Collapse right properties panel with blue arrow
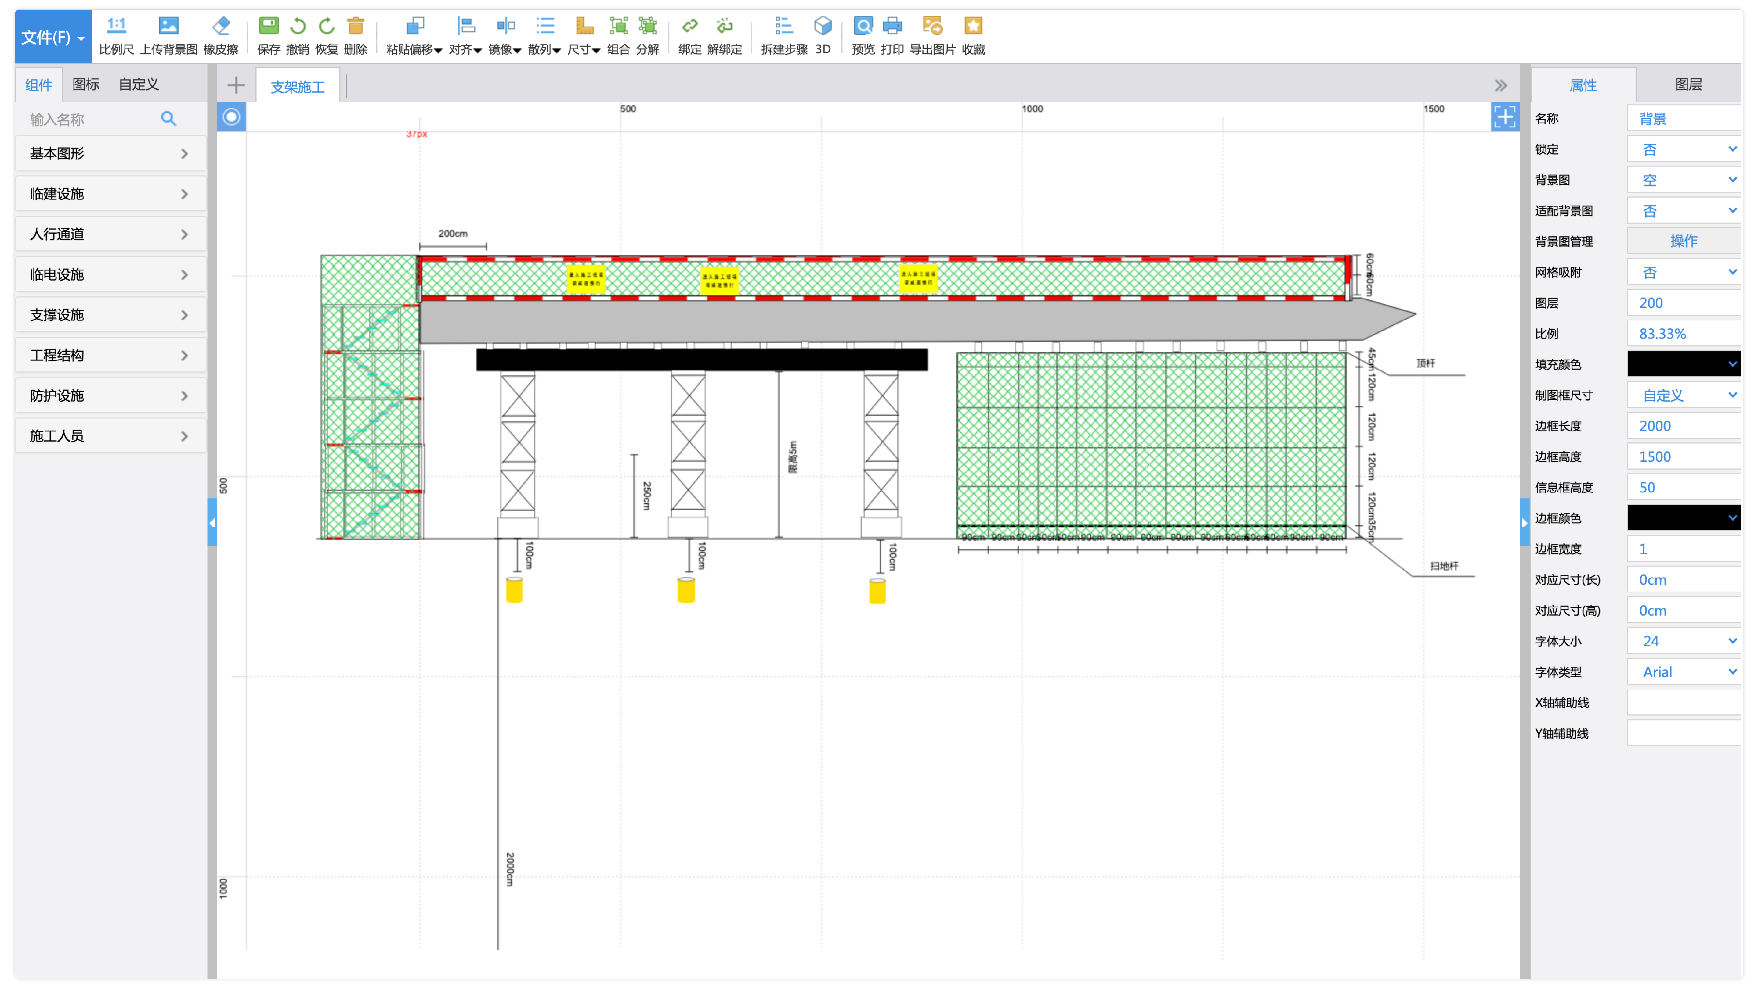This screenshot has height=988, width=1758. [1525, 522]
